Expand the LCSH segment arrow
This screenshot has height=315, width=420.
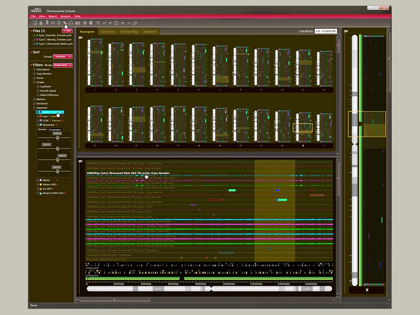(x=63, y=121)
